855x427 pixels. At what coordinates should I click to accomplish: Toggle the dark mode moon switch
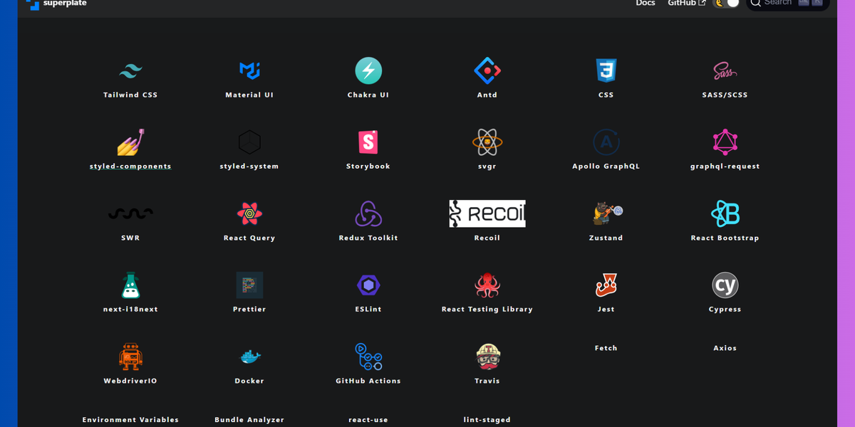[x=727, y=3]
